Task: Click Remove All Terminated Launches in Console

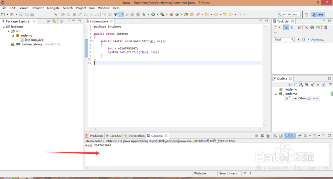Action: (268, 136)
